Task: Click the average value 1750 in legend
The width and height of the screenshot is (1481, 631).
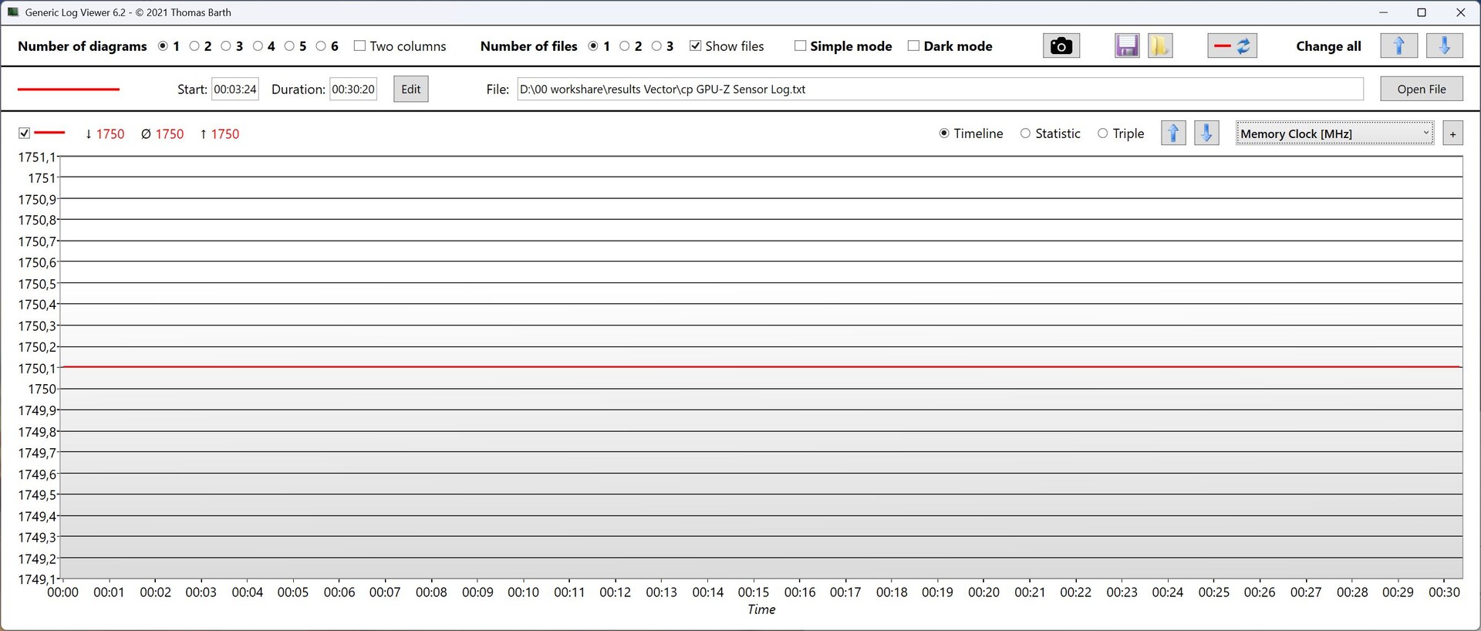Action: (170, 134)
